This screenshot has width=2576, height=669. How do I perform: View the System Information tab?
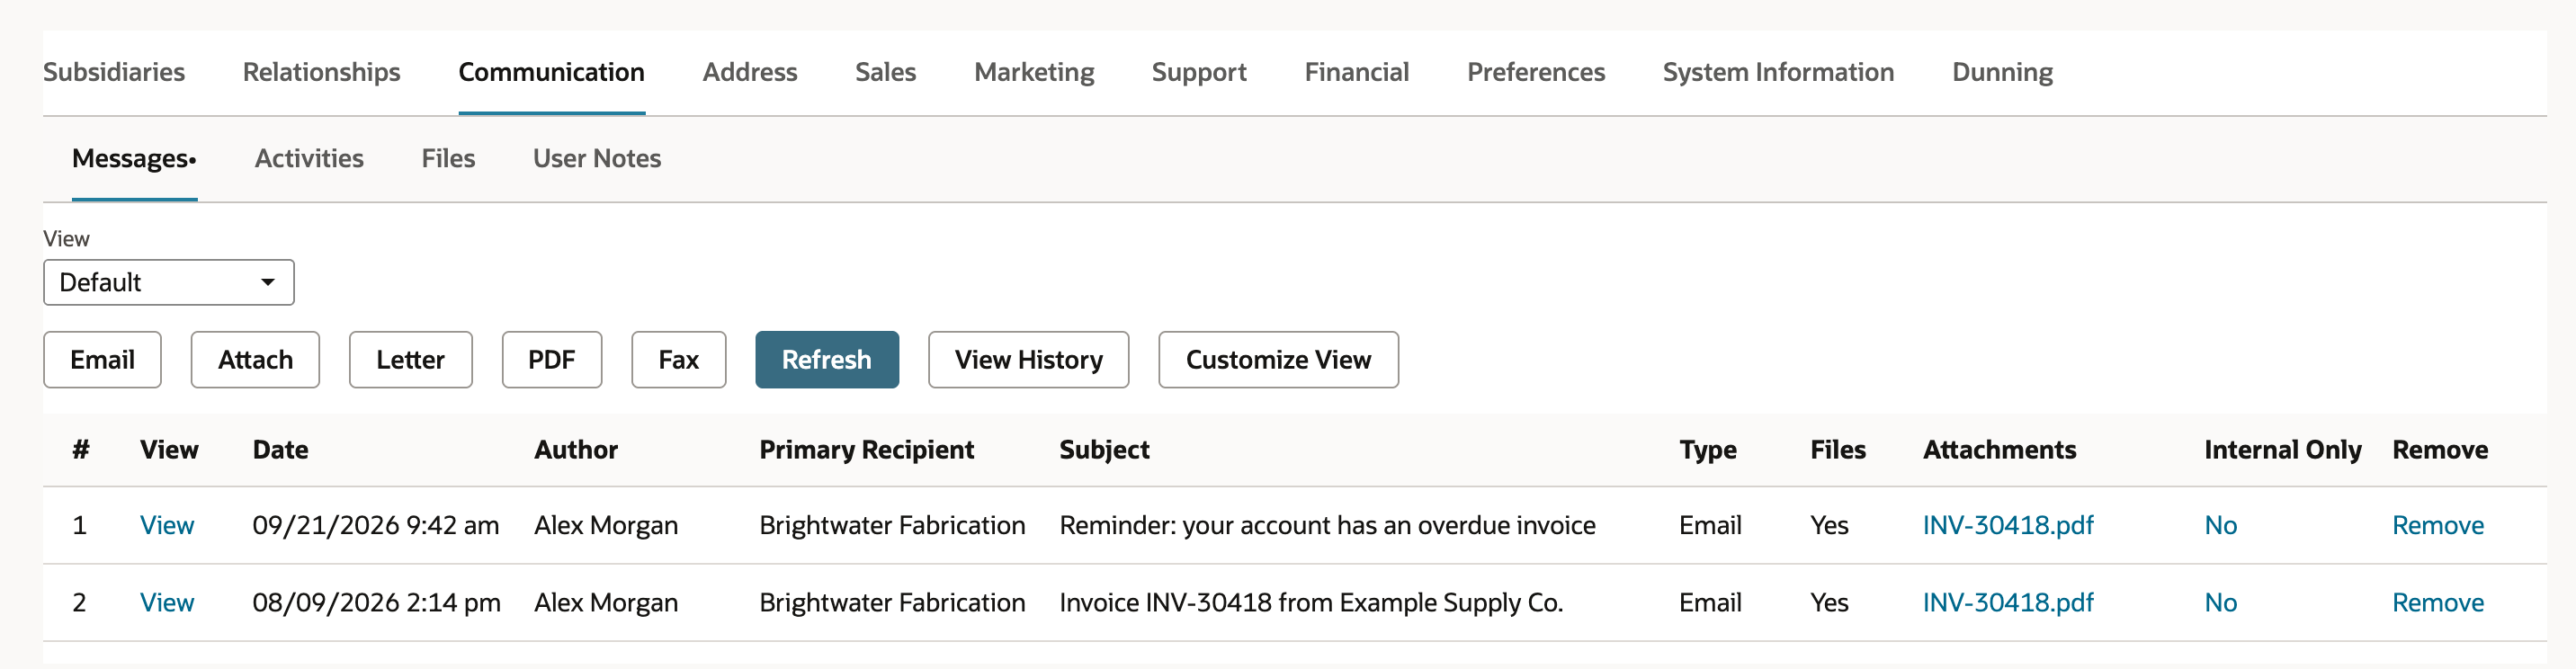(1778, 72)
